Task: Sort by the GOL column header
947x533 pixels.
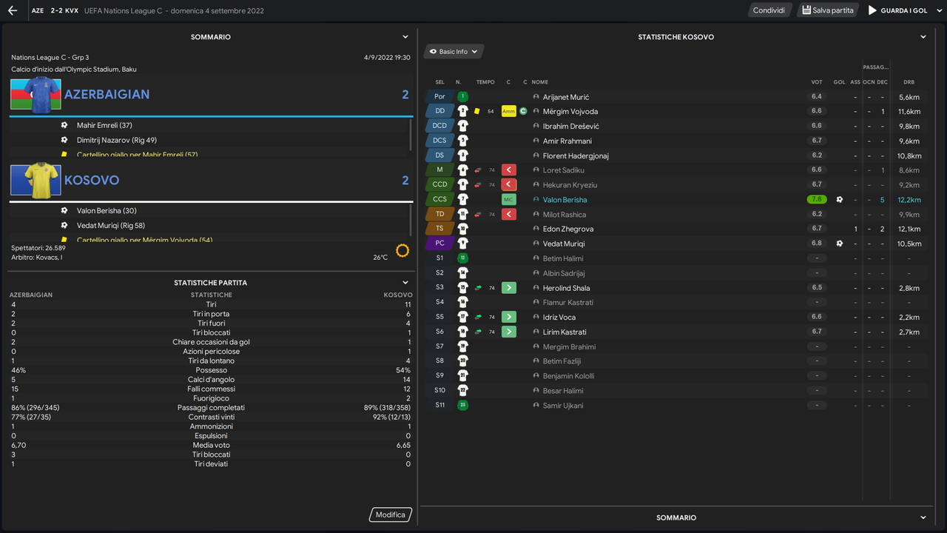Action: [x=839, y=82]
